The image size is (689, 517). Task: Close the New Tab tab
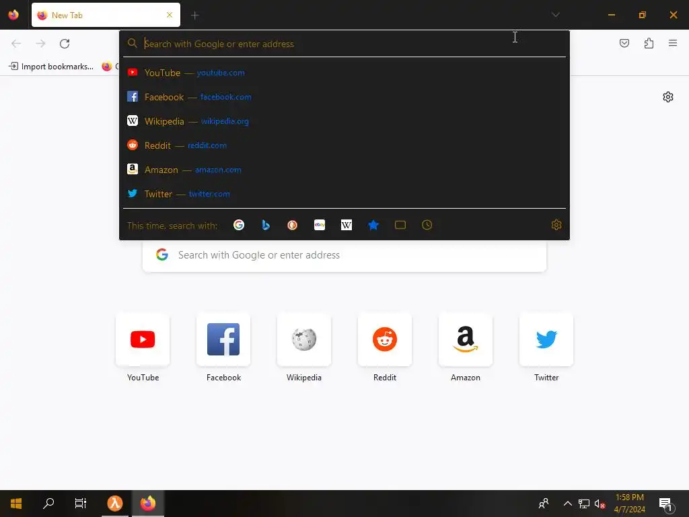[x=170, y=15]
